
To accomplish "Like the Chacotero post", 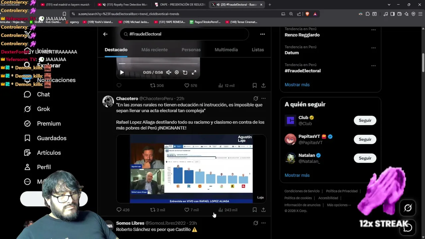I will pyautogui.click(x=191, y=210).
